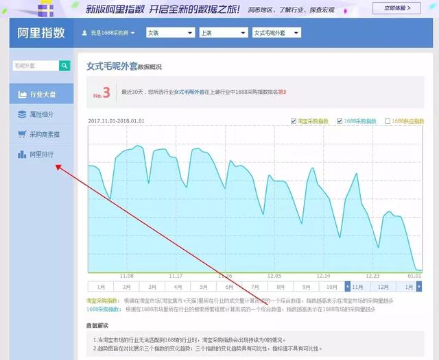Click the new version banner headline
This screenshot has height=360, width=439.
163,10
